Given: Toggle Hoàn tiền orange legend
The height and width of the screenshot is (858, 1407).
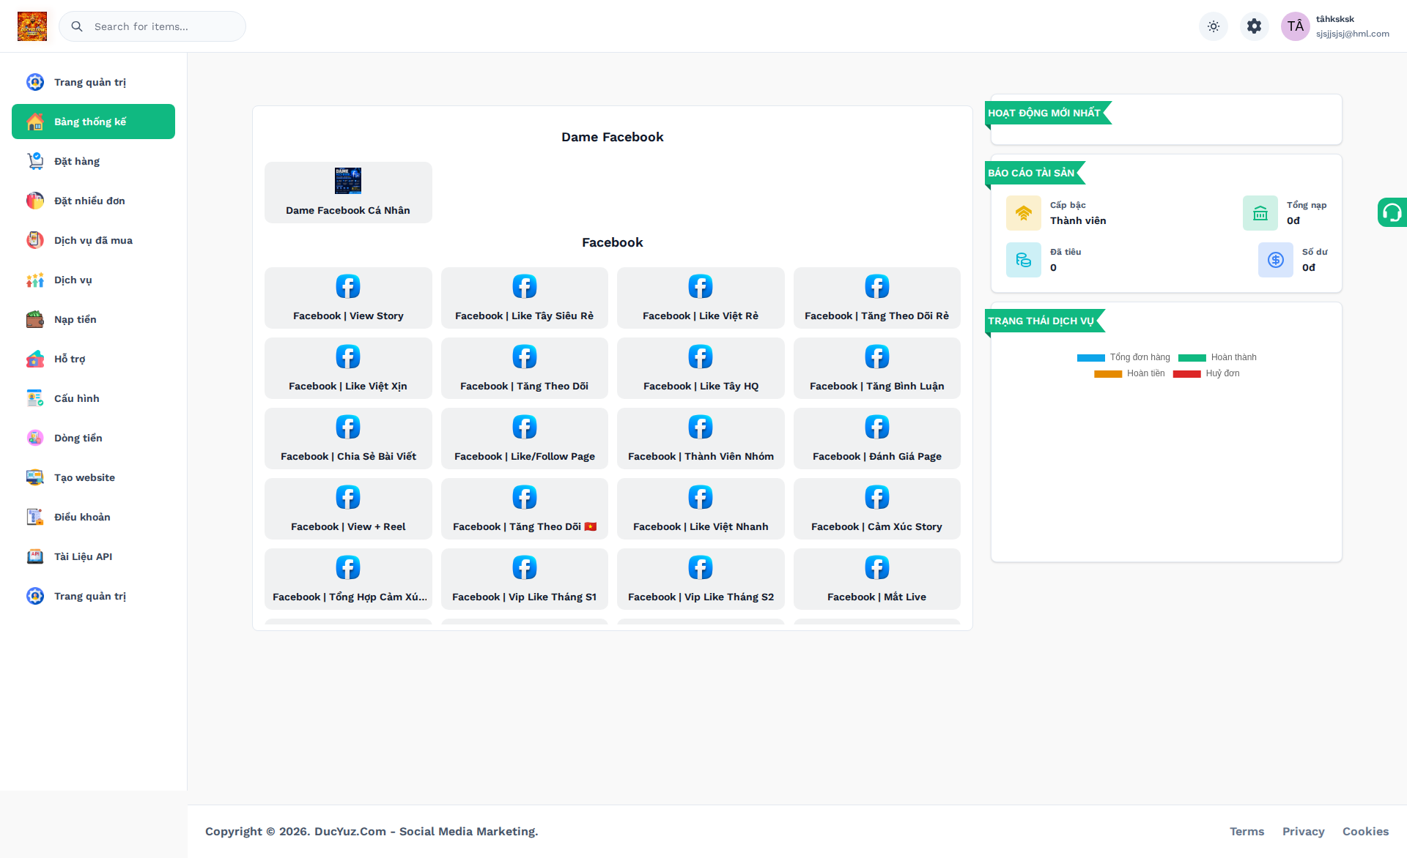Looking at the screenshot, I should tap(1129, 373).
